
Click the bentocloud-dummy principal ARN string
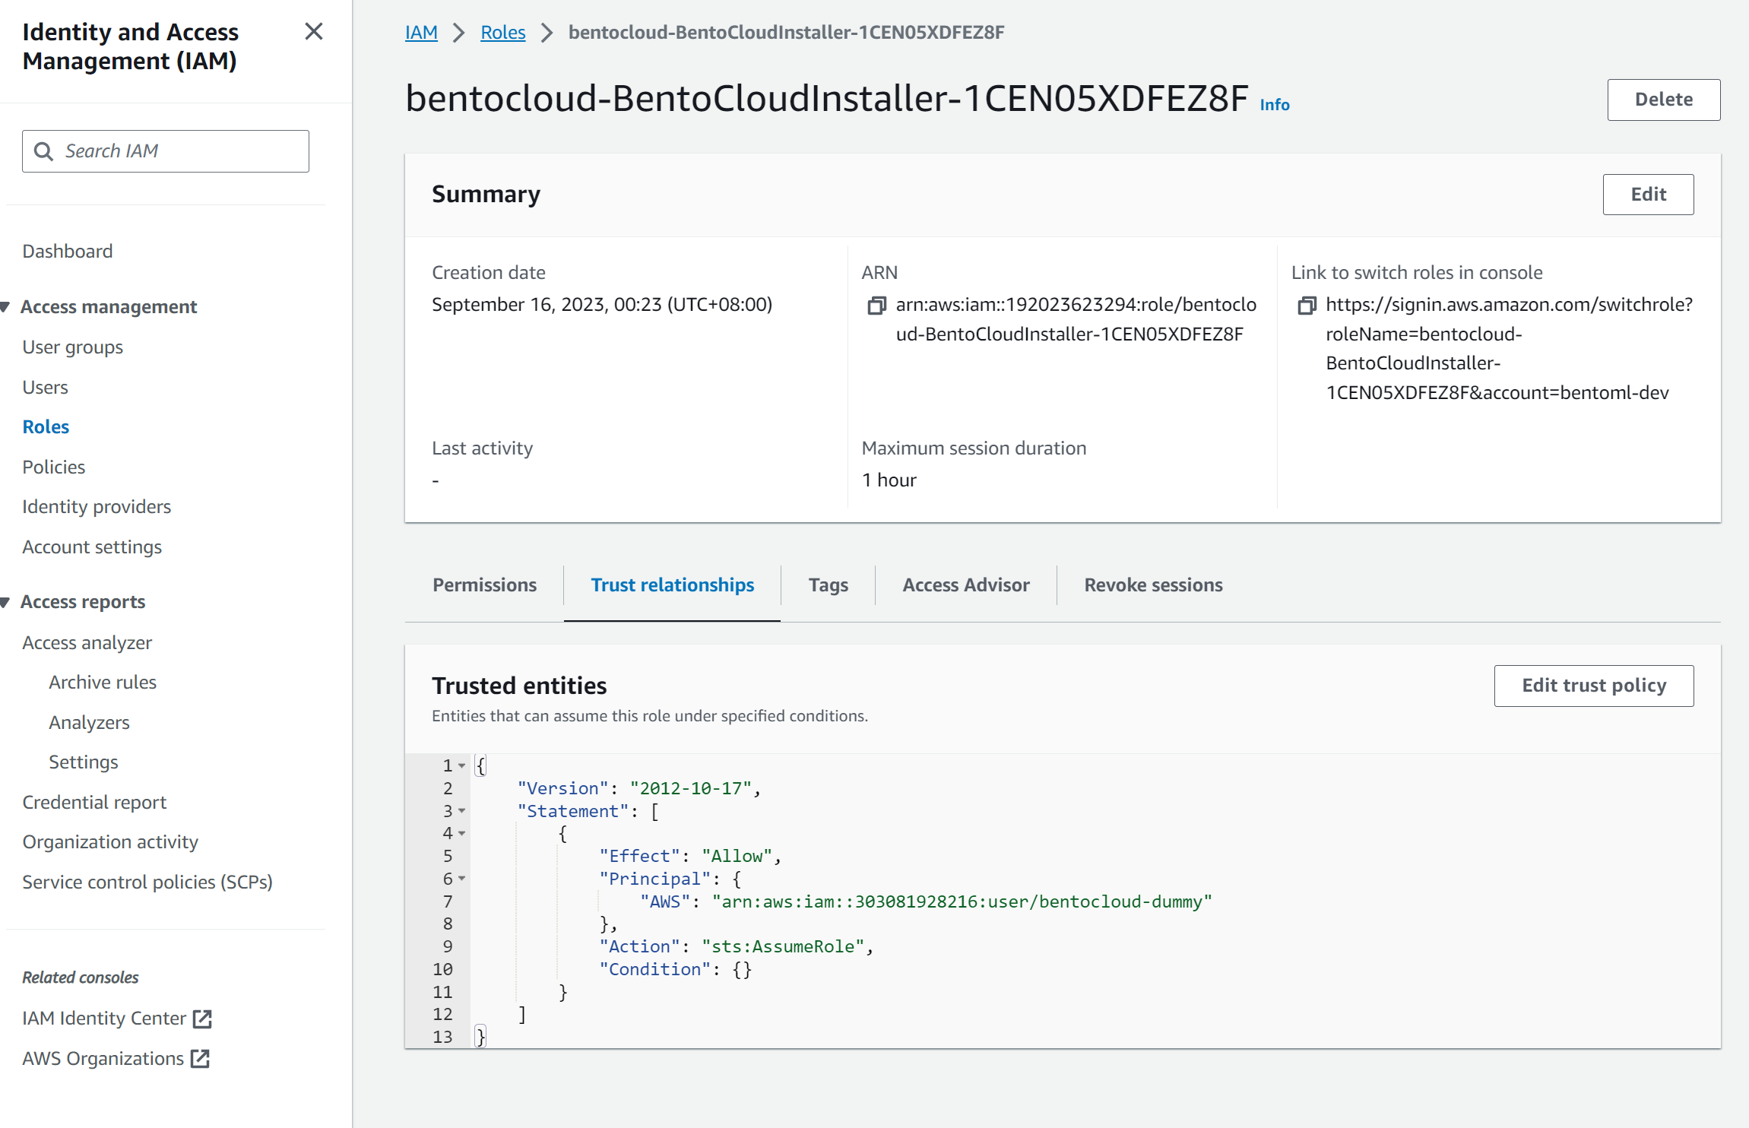pos(962,902)
